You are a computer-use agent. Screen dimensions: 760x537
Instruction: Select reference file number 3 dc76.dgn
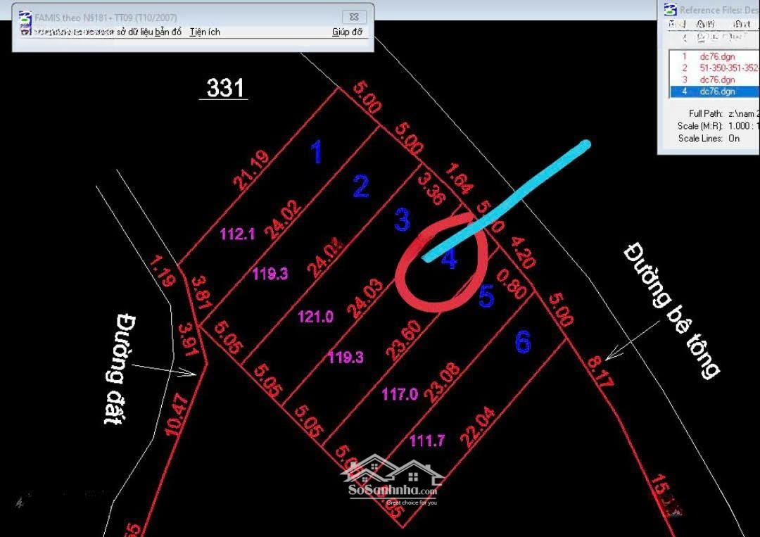click(x=716, y=80)
